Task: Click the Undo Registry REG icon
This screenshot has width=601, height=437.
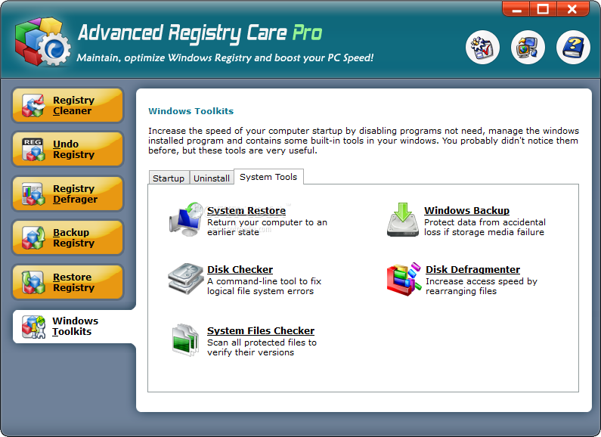Action: click(x=33, y=150)
